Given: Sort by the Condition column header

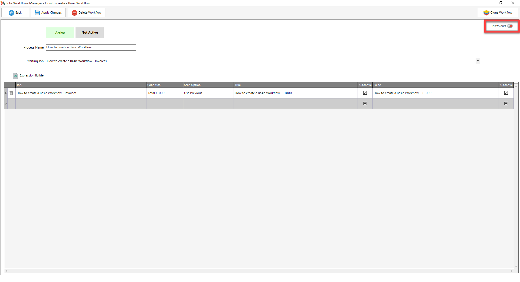Looking at the screenshot, I should [164, 85].
